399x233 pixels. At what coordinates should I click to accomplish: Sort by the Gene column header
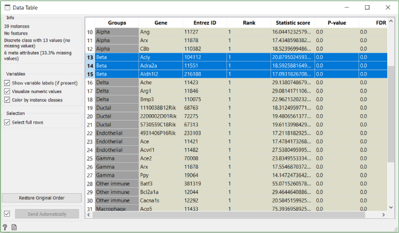161,23
